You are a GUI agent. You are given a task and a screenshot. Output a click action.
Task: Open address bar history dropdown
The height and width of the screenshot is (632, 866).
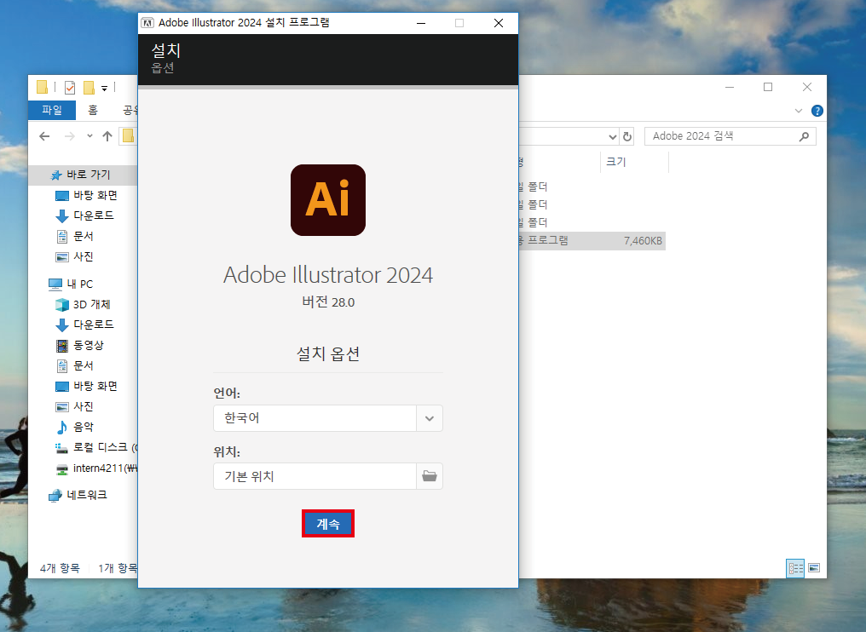[612, 136]
